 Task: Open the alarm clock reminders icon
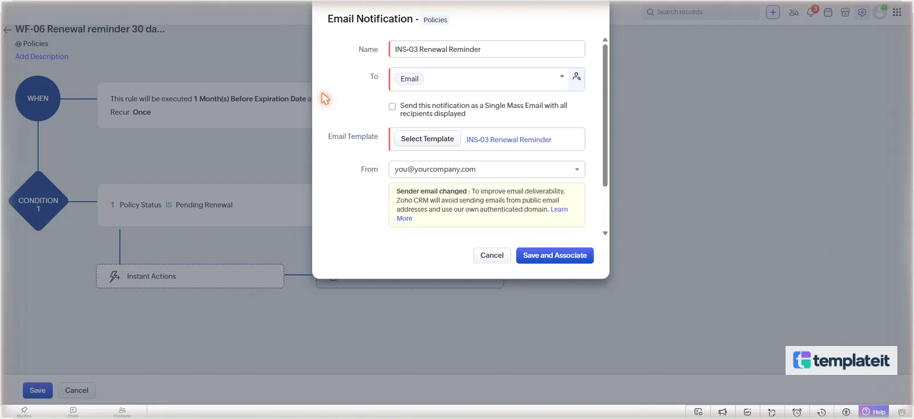pyautogui.click(x=797, y=412)
